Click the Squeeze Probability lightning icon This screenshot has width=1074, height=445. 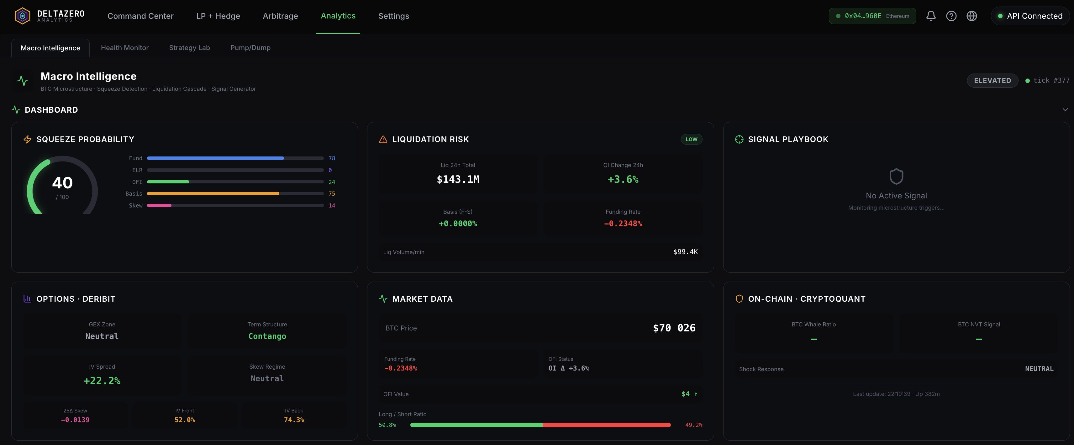28,140
